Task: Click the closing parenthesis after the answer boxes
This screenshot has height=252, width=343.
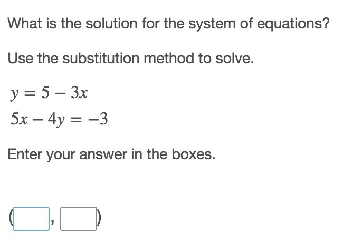Action: click(99, 218)
